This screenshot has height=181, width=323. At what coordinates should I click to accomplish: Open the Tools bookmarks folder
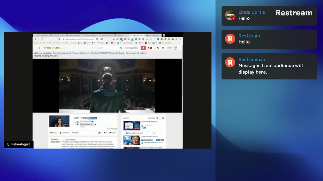point(73,43)
